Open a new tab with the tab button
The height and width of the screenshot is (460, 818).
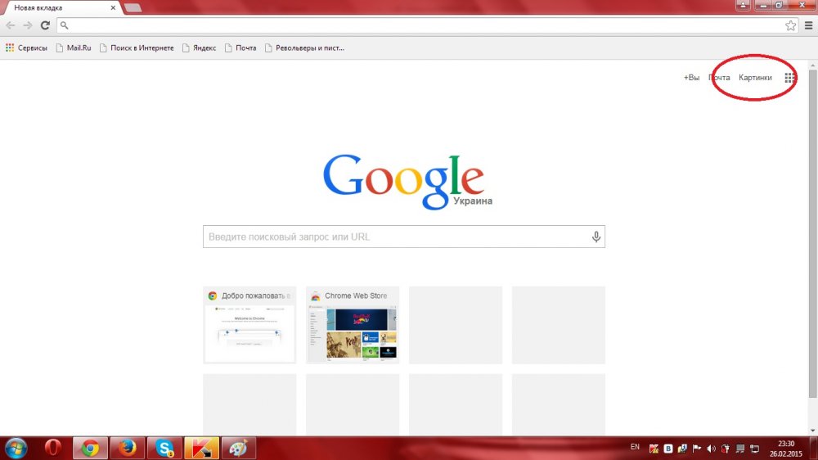pos(133,7)
